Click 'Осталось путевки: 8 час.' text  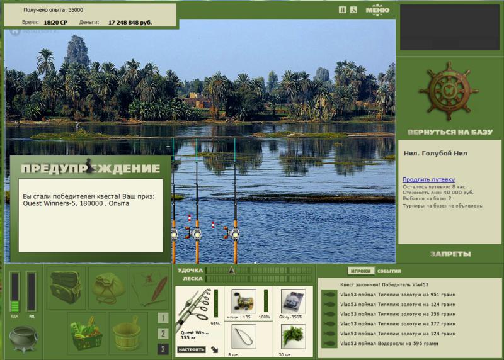[x=435, y=186]
